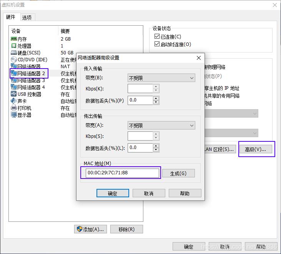The height and width of the screenshot is (254, 281).
Task: Click the processor (处理器) icon
Action: (13, 46)
